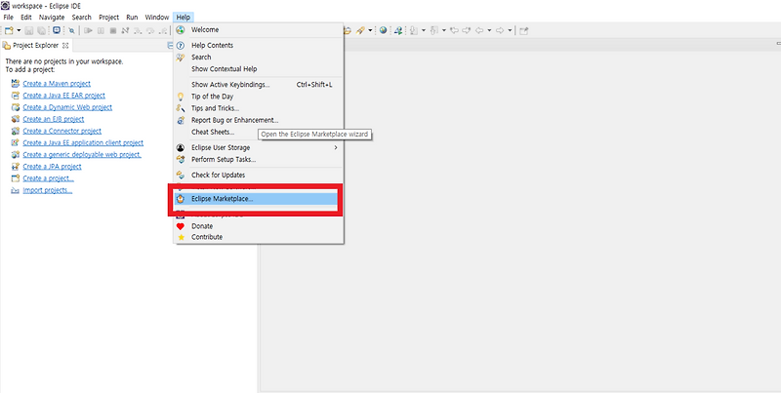The width and height of the screenshot is (781, 393).
Task: Click the flashlight Search toolbar icon
Action: 360,30
